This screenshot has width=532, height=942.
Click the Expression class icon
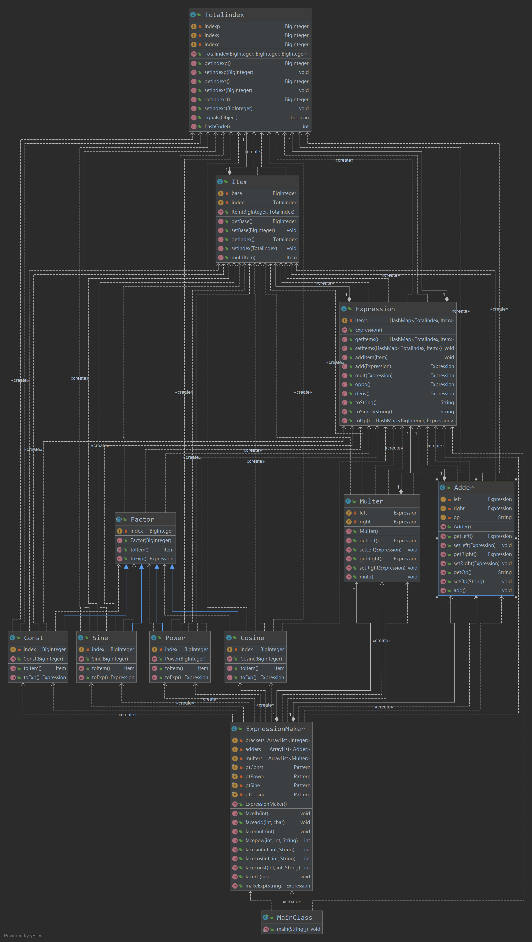point(344,309)
